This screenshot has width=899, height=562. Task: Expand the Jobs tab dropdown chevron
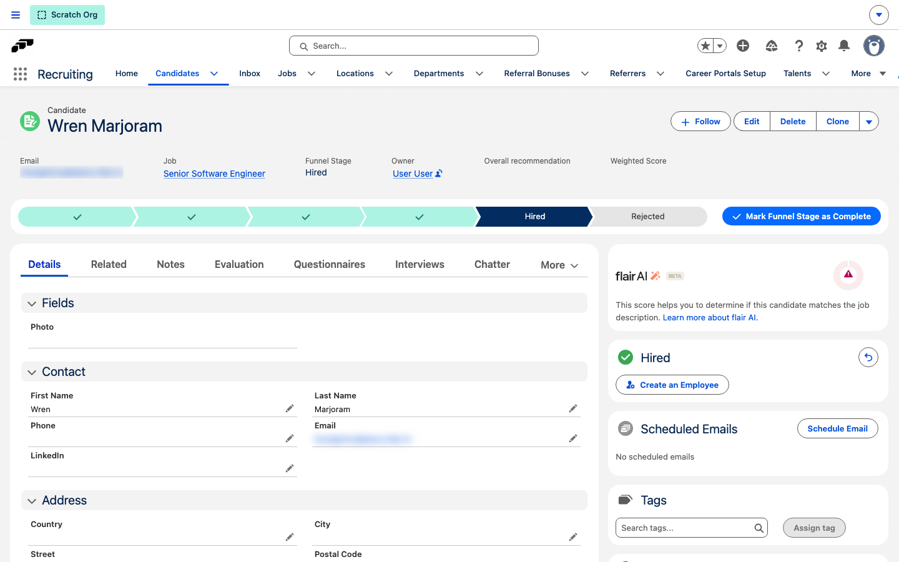[x=312, y=74]
